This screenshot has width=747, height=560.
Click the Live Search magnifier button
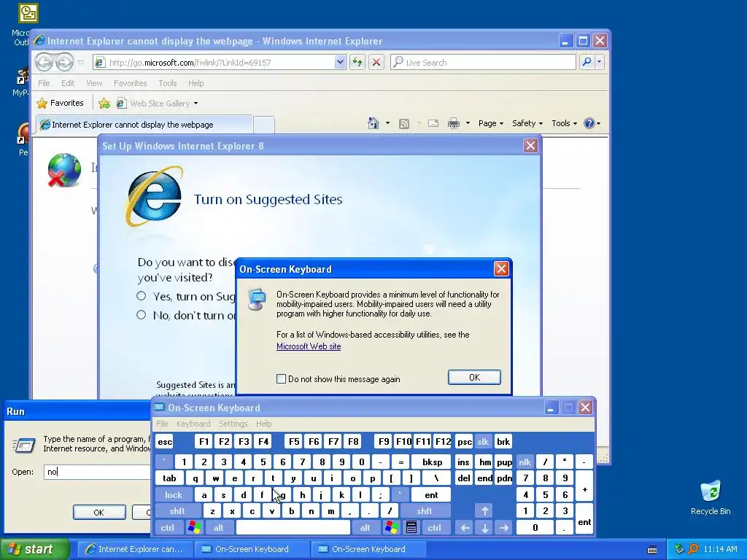point(587,62)
